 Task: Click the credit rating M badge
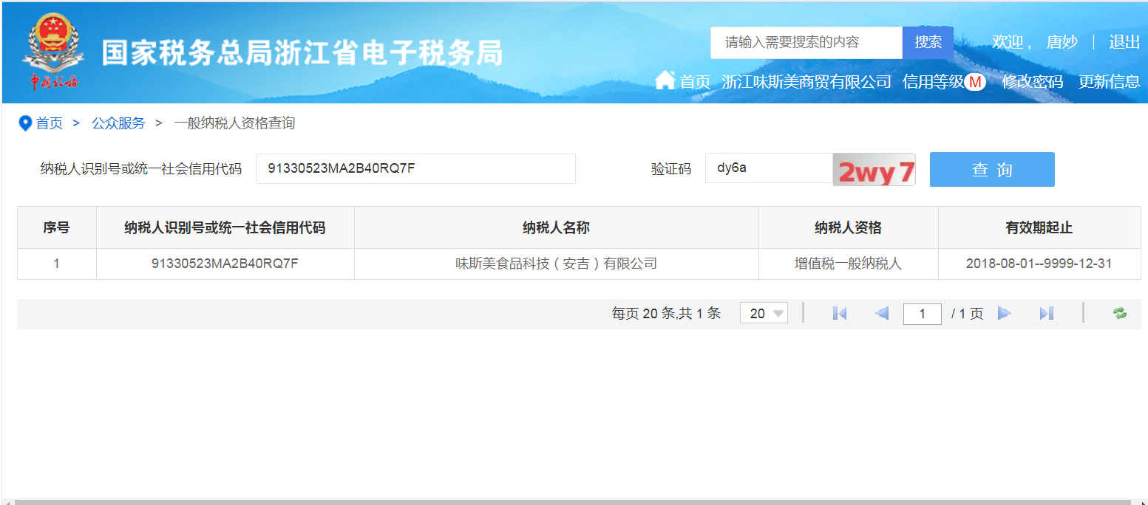[975, 82]
